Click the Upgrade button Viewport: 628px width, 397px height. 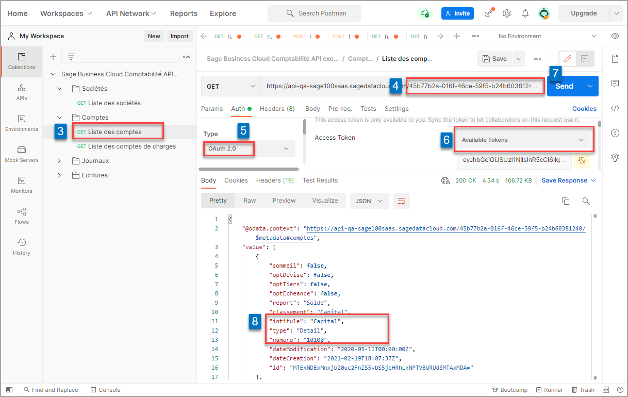pos(584,13)
